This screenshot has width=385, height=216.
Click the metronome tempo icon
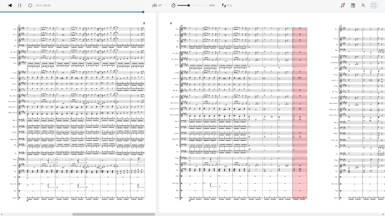click(x=173, y=5)
